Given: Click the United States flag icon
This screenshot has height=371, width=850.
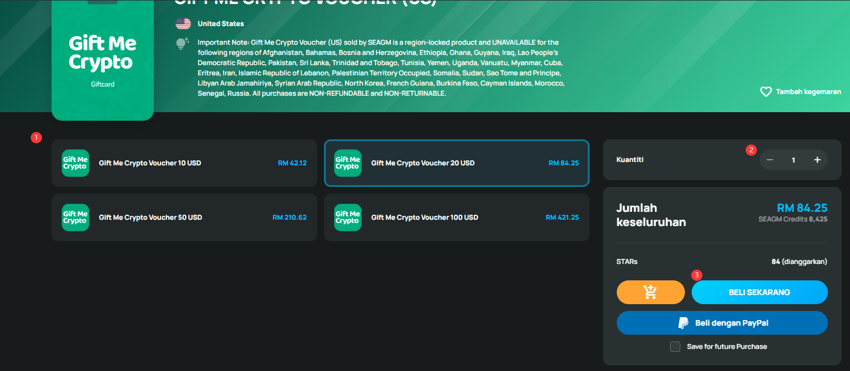Looking at the screenshot, I should (x=183, y=24).
